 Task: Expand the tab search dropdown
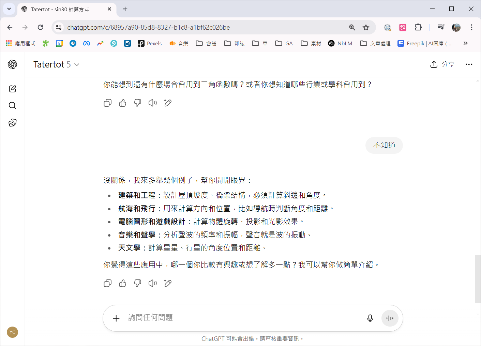click(x=9, y=9)
